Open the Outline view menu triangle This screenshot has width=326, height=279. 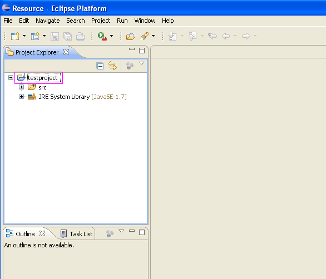pyautogui.click(x=121, y=231)
